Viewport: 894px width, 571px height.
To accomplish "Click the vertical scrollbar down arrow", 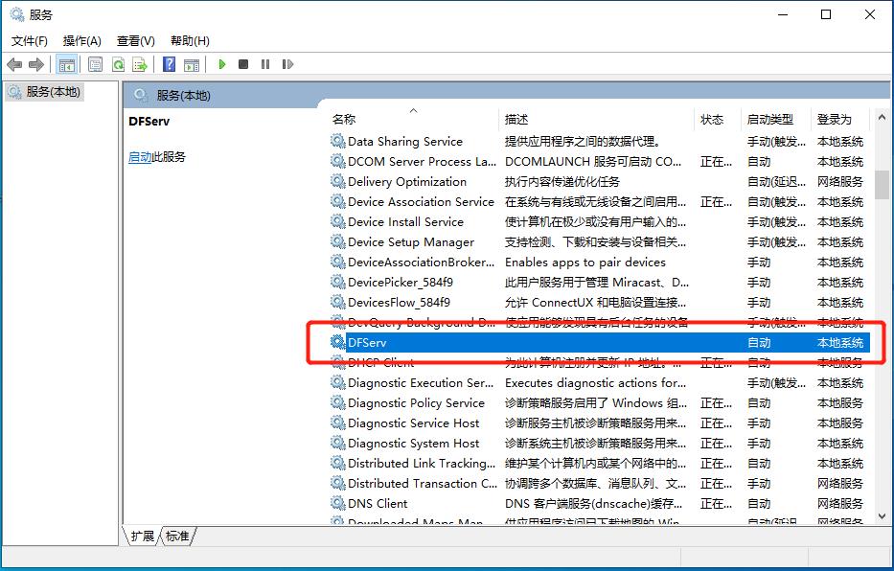I will pos(882,516).
